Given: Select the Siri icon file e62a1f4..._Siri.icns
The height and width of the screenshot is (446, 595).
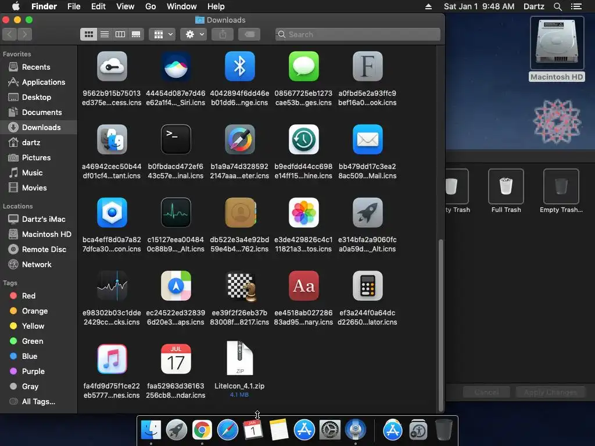Looking at the screenshot, I should pos(175,67).
